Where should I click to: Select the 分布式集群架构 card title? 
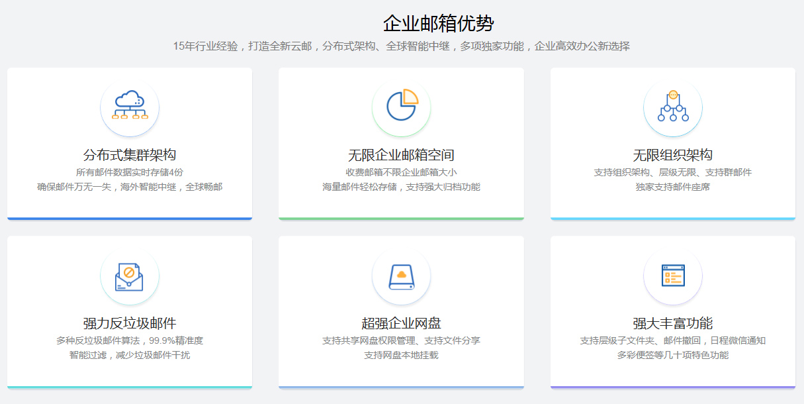[130, 155]
